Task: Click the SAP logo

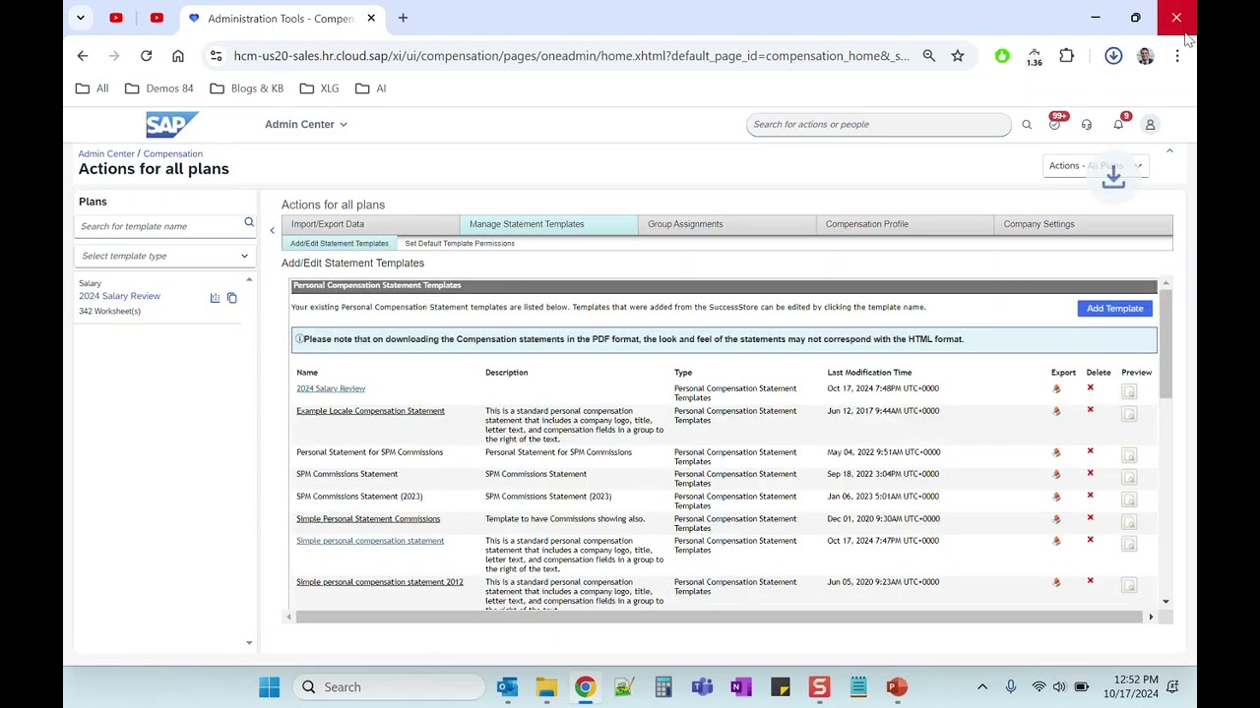Action: click(x=172, y=124)
